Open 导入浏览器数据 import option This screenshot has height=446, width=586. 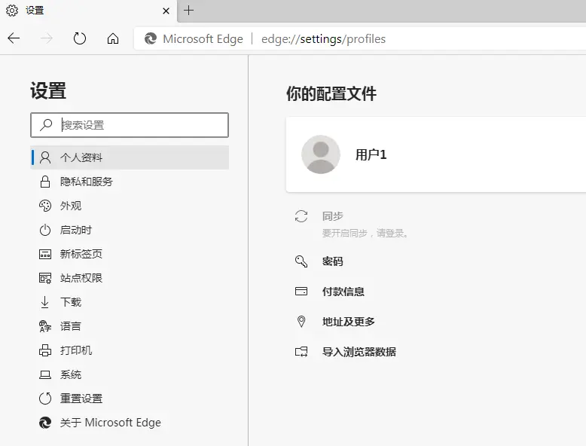click(x=359, y=352)
